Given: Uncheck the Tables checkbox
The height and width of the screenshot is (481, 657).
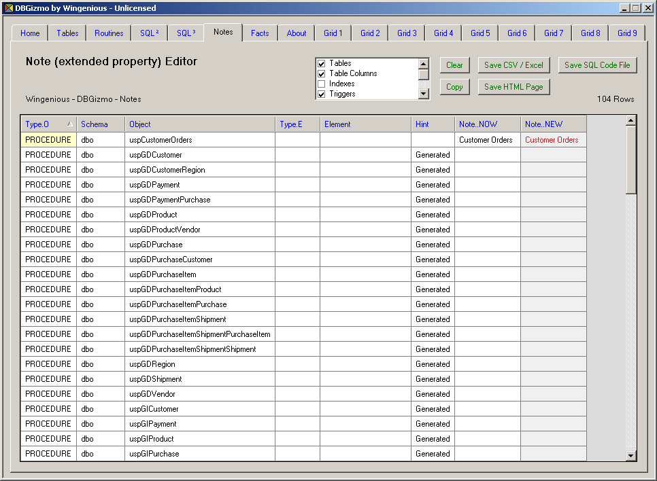Looking at the screenshot, I should [322, 64].
